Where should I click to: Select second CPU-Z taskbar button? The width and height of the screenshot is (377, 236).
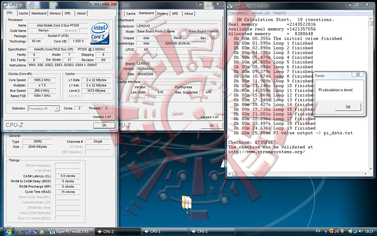pos(164,232)
